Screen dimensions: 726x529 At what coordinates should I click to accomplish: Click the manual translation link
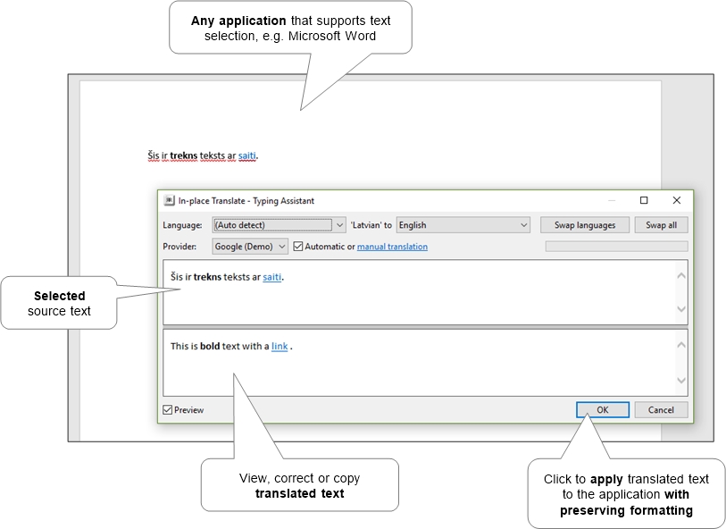tap(392, 247)
